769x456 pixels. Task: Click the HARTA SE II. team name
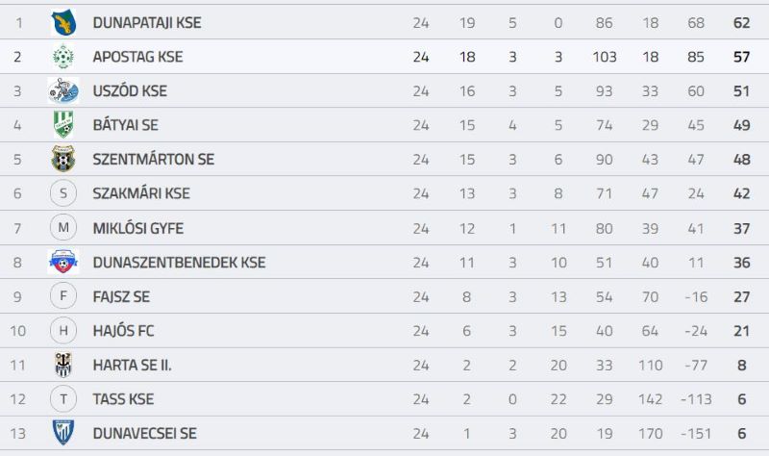coord(132,366)
